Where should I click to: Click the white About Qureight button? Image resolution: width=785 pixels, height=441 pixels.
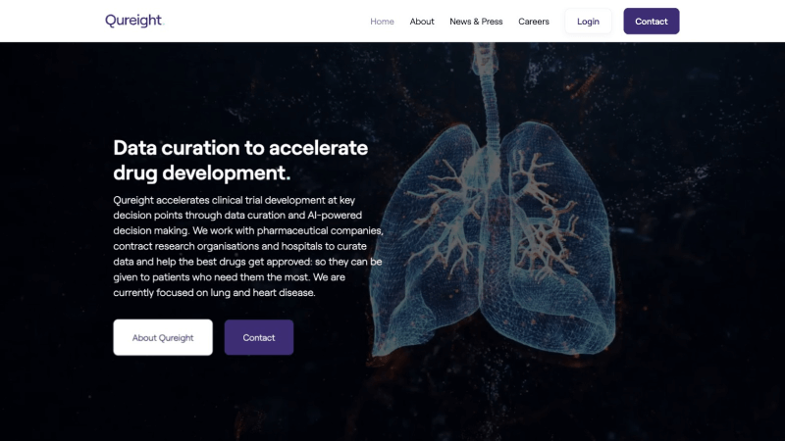[x=163, y=337]
